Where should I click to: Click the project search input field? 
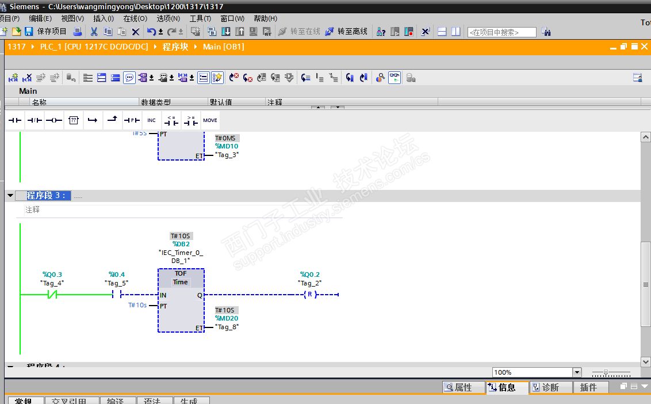(501, 32)
